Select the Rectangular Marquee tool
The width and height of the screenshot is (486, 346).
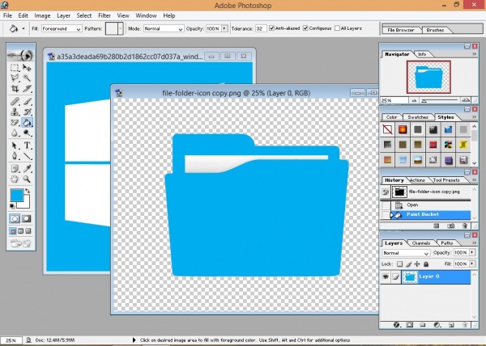tap(15, 69)
